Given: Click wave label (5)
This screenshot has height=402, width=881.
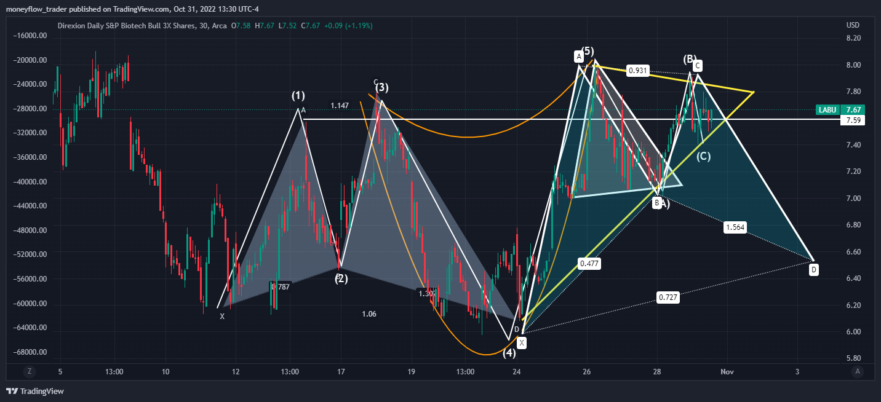Looking at the screenshot, I should coord(587,50).
